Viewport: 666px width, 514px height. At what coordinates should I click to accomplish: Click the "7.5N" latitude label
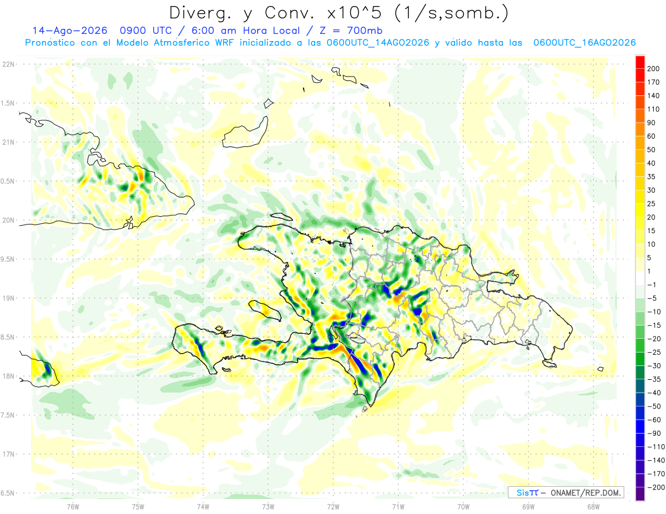(x=8, y=415)
